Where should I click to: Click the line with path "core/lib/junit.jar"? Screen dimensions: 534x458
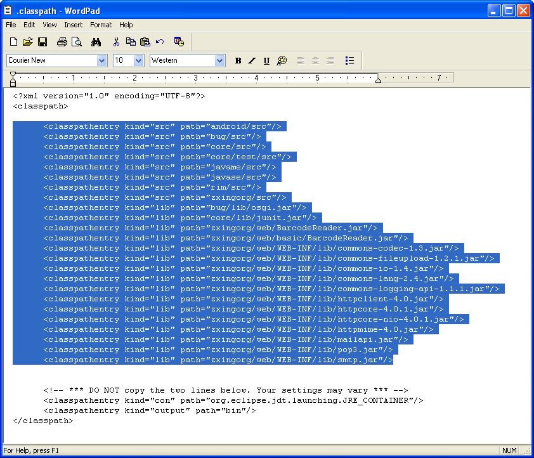(180, 218)
